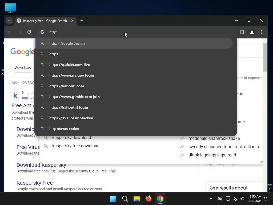Launch Firefox from the taskbar
Viewport: 273px width, 205px height.
(148, 199)
